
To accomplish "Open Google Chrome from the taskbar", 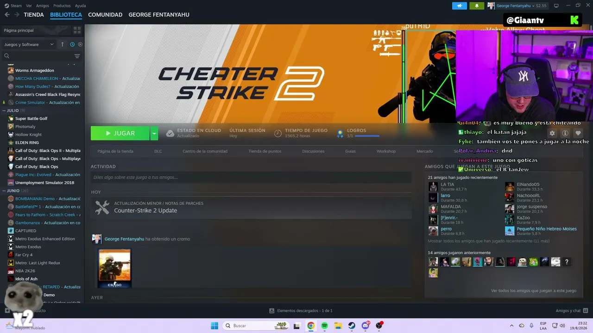I will [311, 326].
